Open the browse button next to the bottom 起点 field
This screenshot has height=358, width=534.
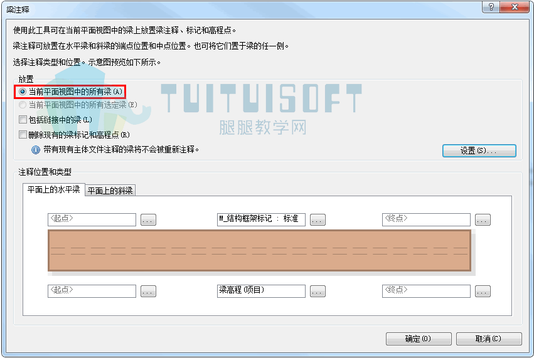click(x=148, y=292)
